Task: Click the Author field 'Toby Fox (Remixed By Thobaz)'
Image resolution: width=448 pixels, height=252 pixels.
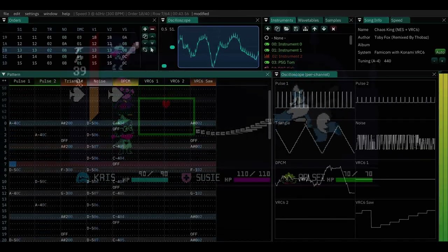Action: point(401,37)
